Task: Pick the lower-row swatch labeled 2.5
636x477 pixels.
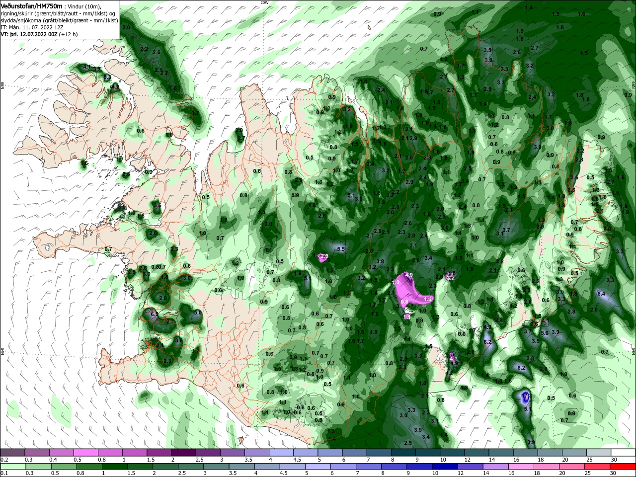Action: (x=191, y=467)
